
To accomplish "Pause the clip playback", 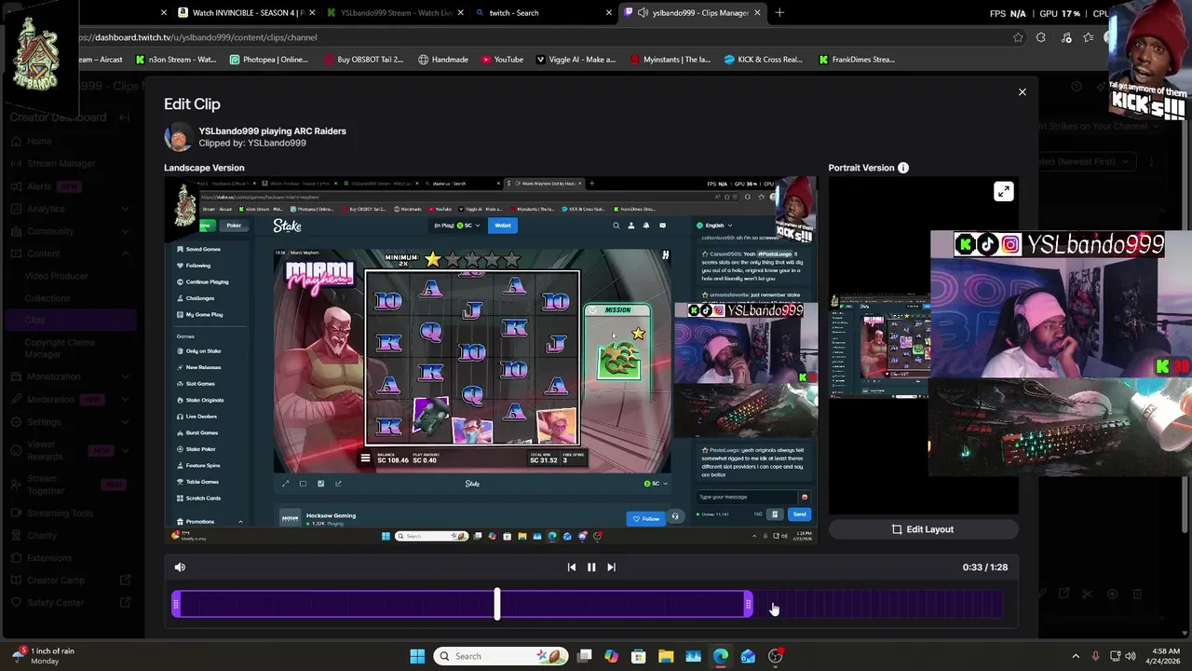I will point(591,567).
